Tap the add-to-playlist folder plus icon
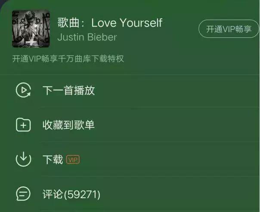Image resolution: width=260 pixels, height=212 pixels. (23, 125)
